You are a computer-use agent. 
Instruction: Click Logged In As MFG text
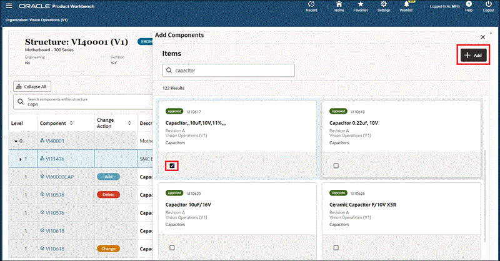pyautogui.click(x=444, y=6)
